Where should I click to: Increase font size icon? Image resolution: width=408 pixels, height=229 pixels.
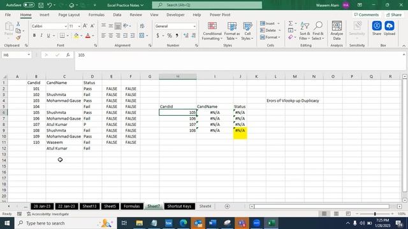point(85,26)
